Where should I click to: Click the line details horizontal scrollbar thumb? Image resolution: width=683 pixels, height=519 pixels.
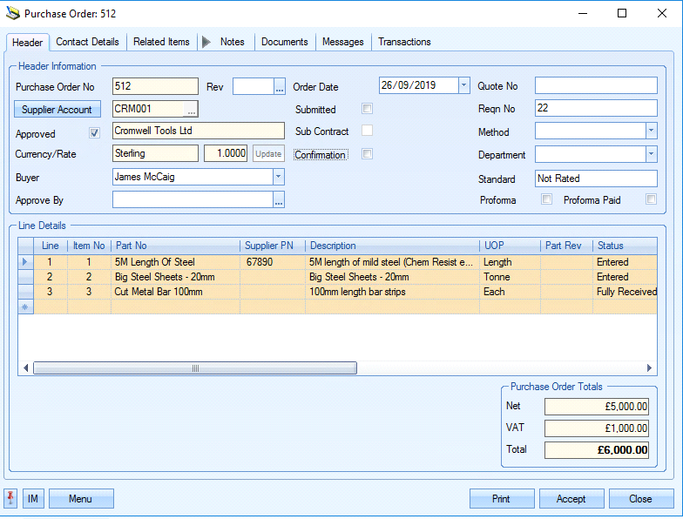point(194,368)
